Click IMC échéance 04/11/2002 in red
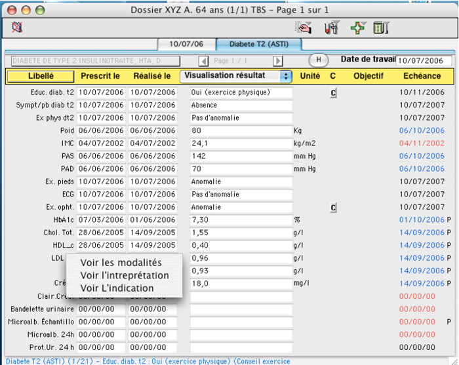The width and height of the screenshot is (459, 365). (x=422, y=144)
